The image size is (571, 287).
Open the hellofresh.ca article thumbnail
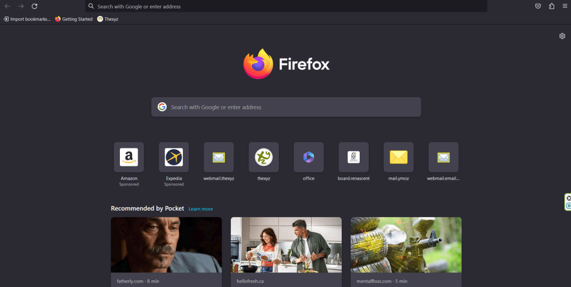point(286,245)
